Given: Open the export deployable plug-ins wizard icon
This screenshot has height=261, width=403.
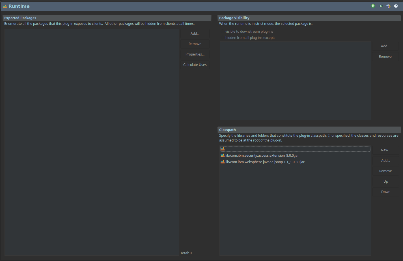Looking at the screenshot, I should point(388,6).
